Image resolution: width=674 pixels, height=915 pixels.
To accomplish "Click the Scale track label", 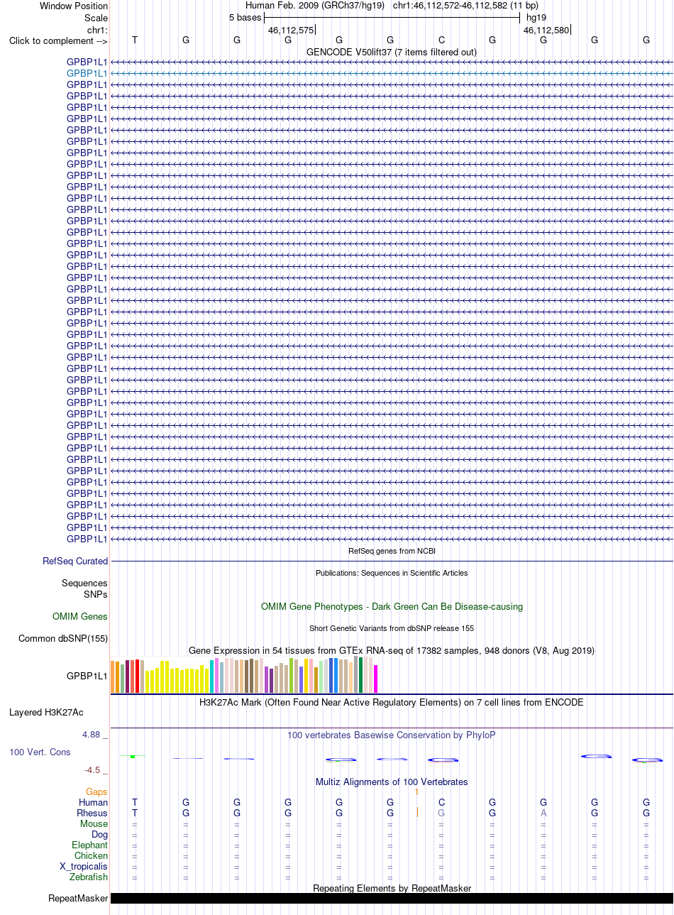I will [x=96, y=18].
